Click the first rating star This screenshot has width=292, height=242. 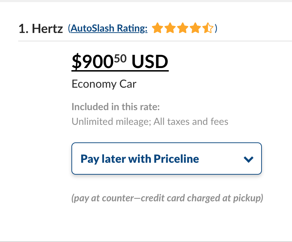[x=158, y=28]
